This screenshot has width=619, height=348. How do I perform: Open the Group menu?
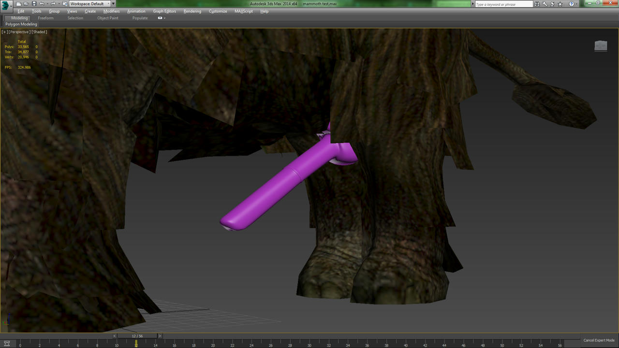point(54,11)
